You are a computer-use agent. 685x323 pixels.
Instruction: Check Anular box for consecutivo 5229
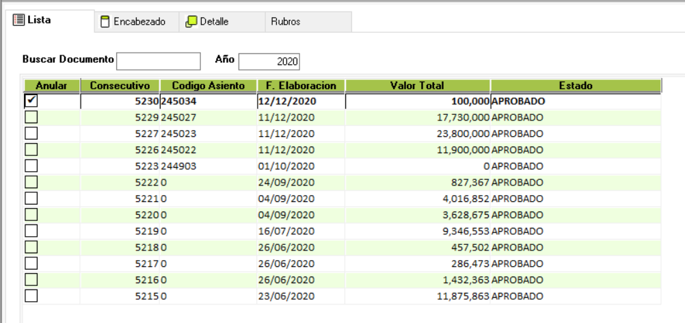pyautogui.click(x=31, y=116)
